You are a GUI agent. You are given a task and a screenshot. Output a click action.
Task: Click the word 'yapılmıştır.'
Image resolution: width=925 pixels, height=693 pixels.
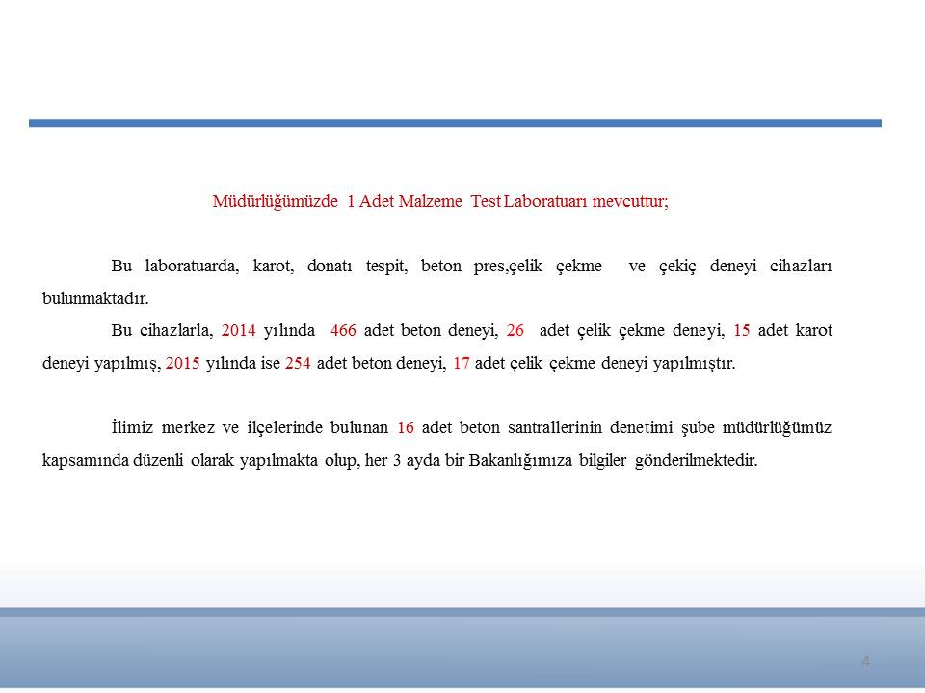point(695,364)
